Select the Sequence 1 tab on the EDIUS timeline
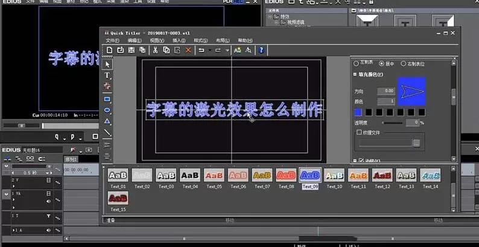Viewport: 479px width, 247px height. (x=71, y=159)
